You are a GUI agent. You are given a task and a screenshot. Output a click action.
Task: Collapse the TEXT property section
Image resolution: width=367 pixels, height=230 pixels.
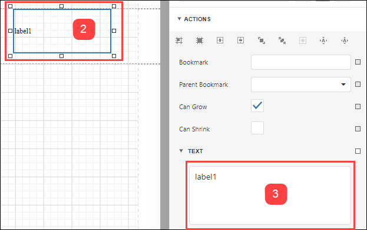(181, 151)
